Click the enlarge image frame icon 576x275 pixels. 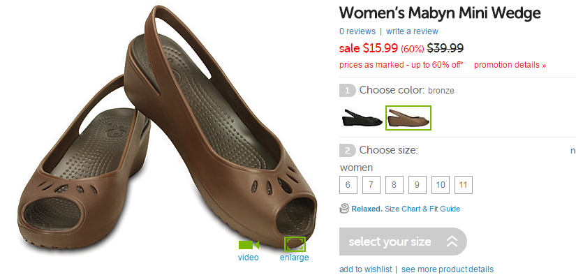coord(295,244)
